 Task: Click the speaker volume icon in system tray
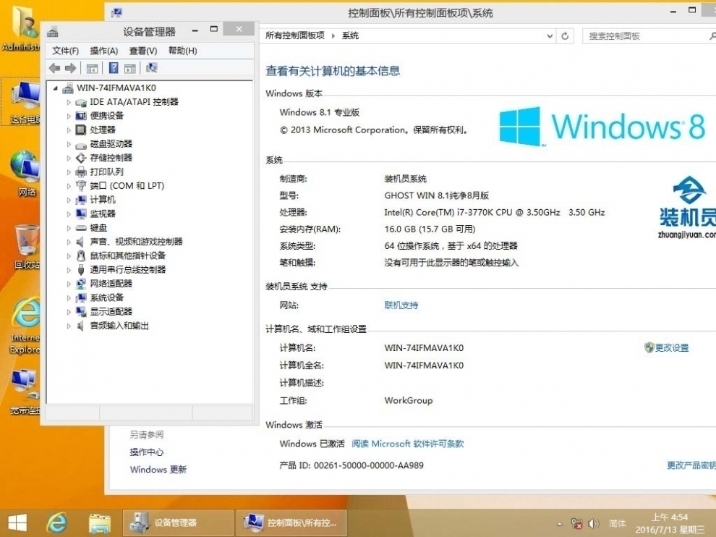(594, 523)
